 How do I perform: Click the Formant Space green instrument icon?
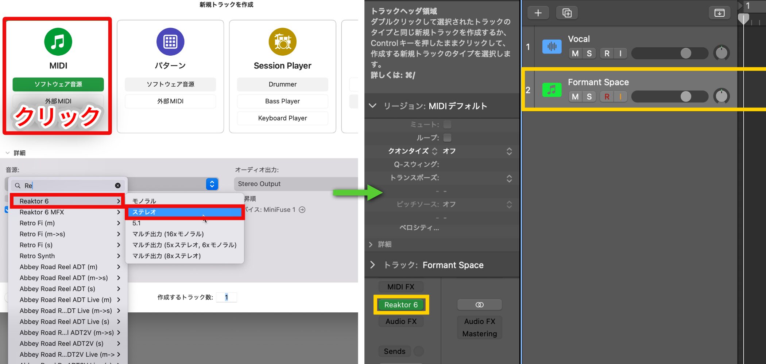tap(552, 90)
